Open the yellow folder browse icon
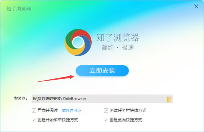This screenshot has width=204, height=132. point(169,99)
